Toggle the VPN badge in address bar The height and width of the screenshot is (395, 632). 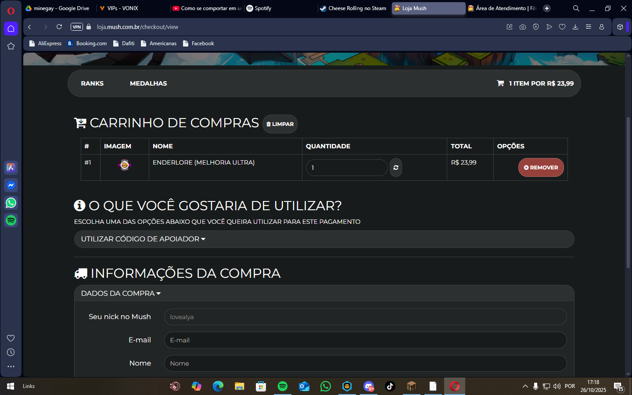(77, 27)
